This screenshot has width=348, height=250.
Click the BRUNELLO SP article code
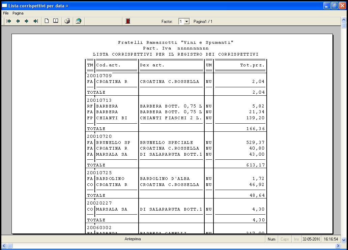point(113,143)
